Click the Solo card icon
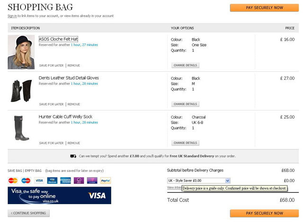This screenshot has height=222, width=303. (x=79, y=180)
